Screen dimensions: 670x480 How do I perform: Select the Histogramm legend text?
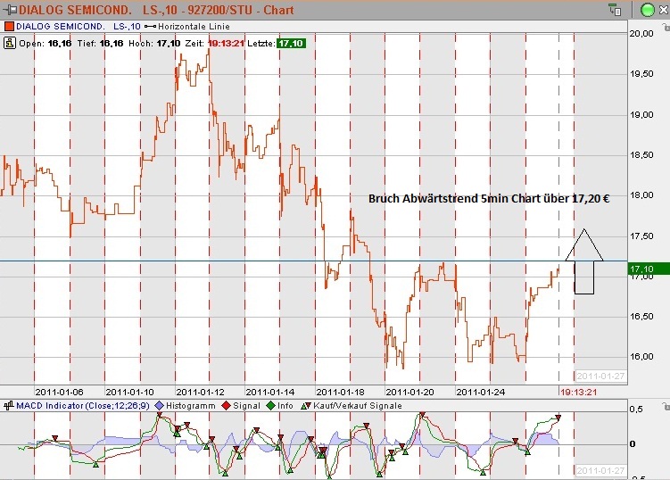[191, 406]
